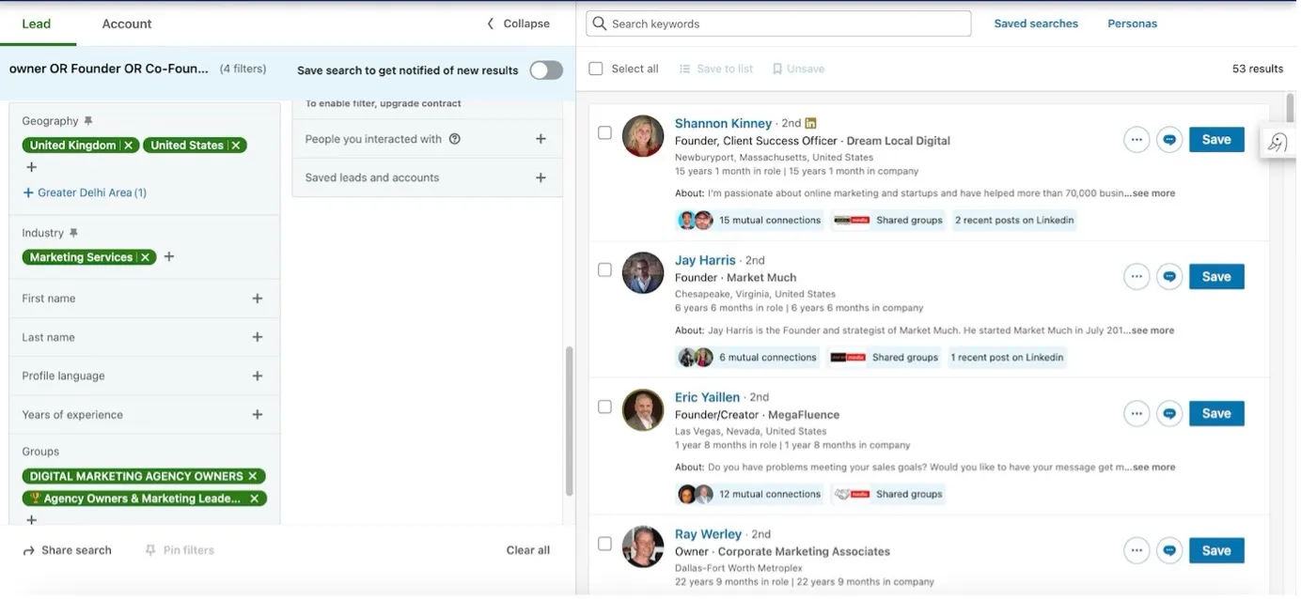Message Shannon Kinney
Viewport: 1301px width, 599px height.
click(1169, 140)
